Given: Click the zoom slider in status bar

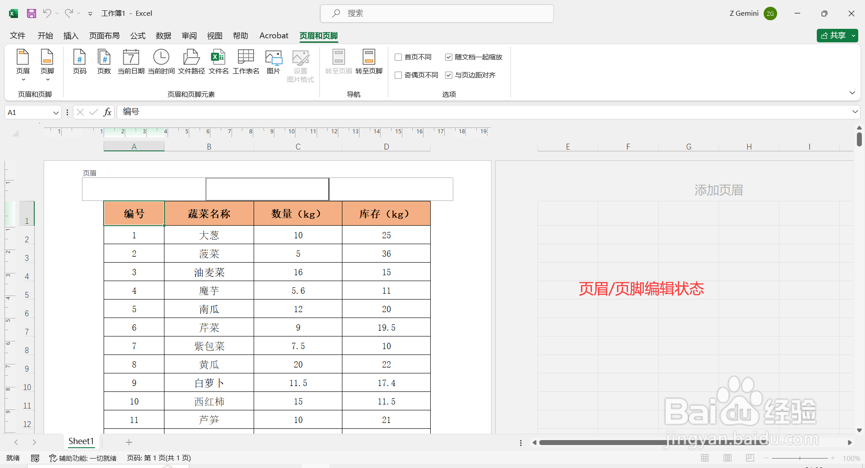Looking at the screenshot, I should pos(800,458).
